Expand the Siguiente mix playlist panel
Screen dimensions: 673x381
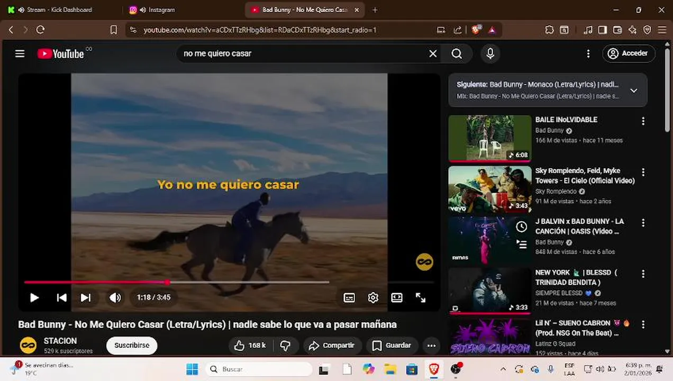(633, 90)
